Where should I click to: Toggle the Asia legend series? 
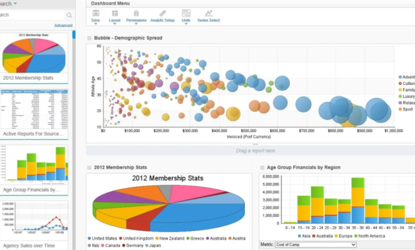pos(304,236)
